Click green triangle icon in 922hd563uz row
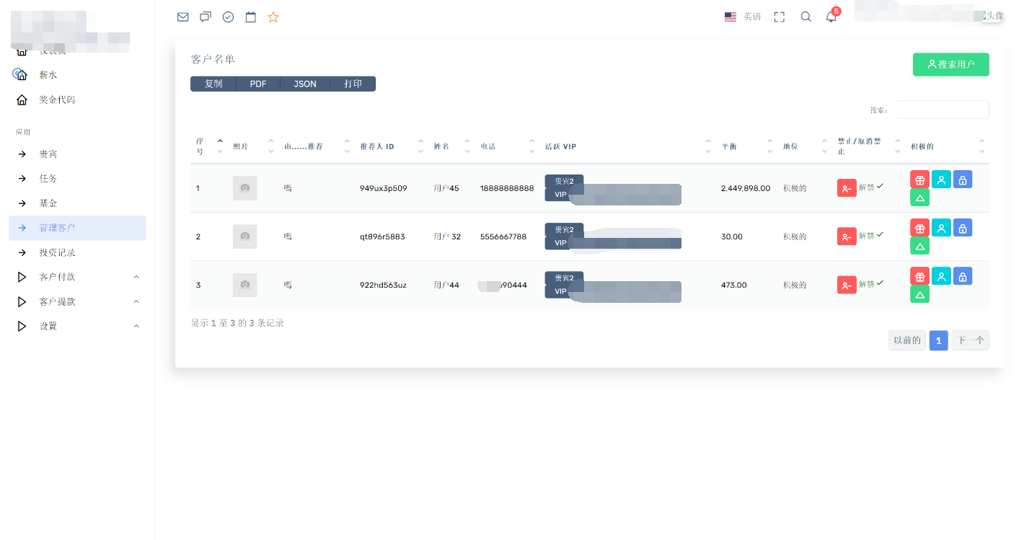 [919, 294]
